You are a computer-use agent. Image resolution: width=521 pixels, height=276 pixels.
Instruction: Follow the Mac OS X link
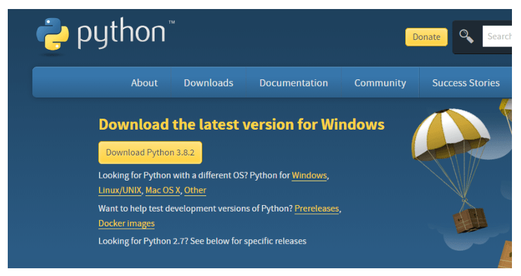163,190
